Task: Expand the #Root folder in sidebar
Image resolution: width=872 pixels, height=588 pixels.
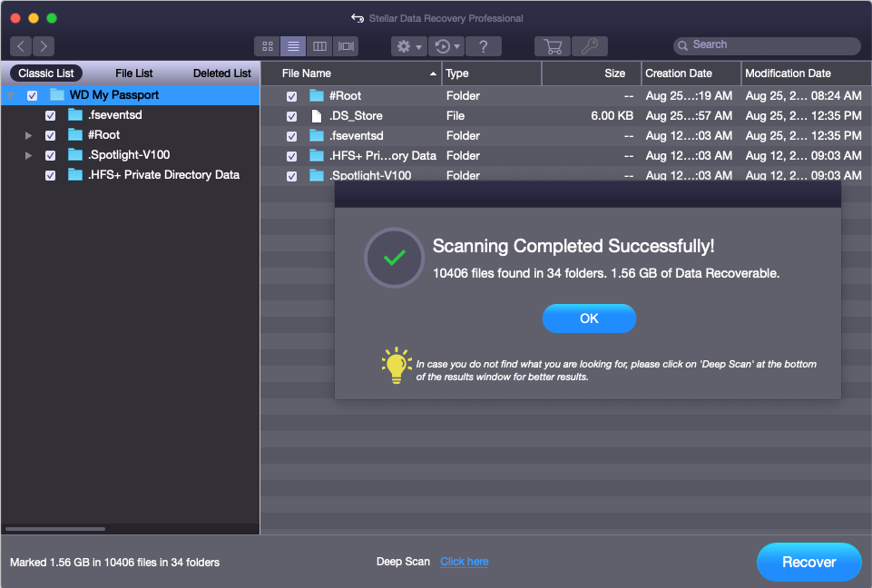Action: (29, 135)
